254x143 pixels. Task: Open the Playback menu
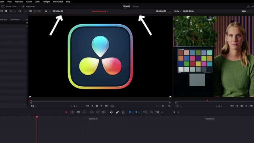point(19,2)
